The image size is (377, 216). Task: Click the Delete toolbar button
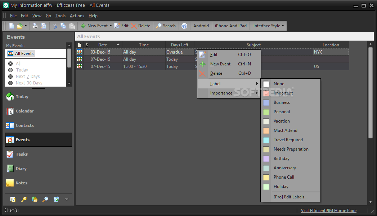point(141,26)
